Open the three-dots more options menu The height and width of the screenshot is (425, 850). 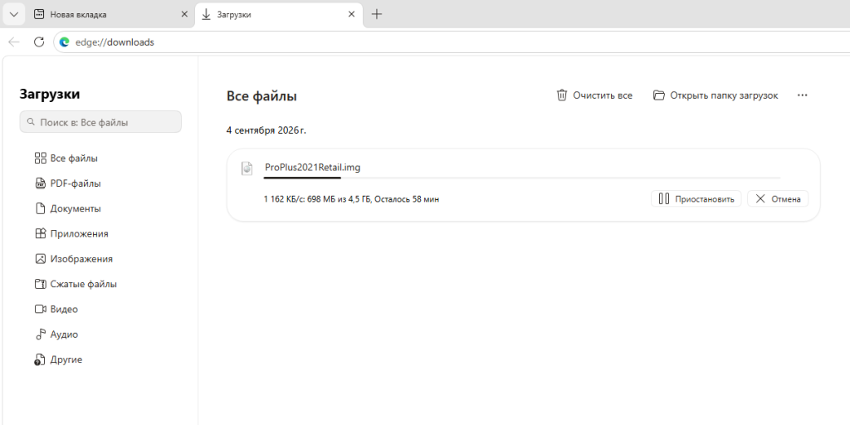click(x=803, y=95)
